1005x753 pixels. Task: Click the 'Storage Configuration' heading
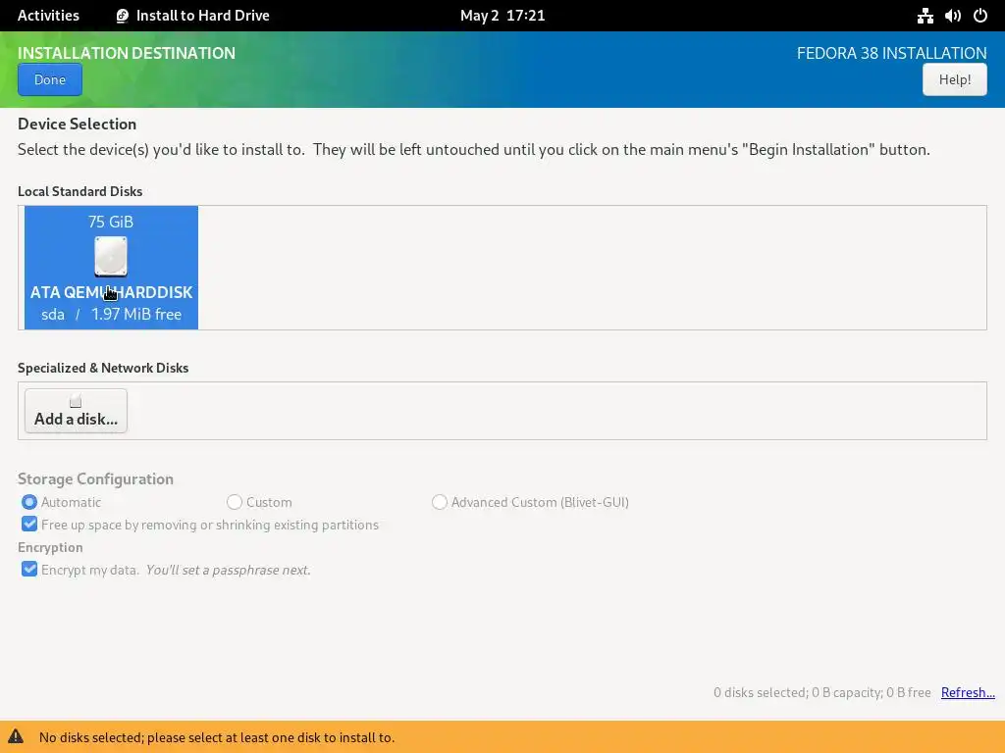(x=95, y=478)
